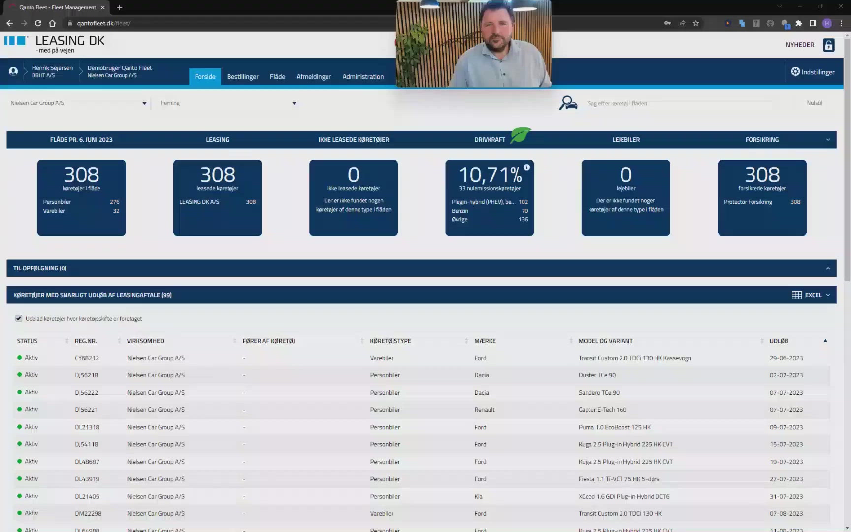Click the vehicle search input field
Screen dimensions: 851x532
680,103
